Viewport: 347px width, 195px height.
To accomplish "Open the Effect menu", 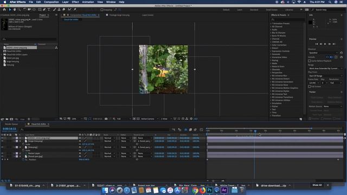I will pos(75,2).
